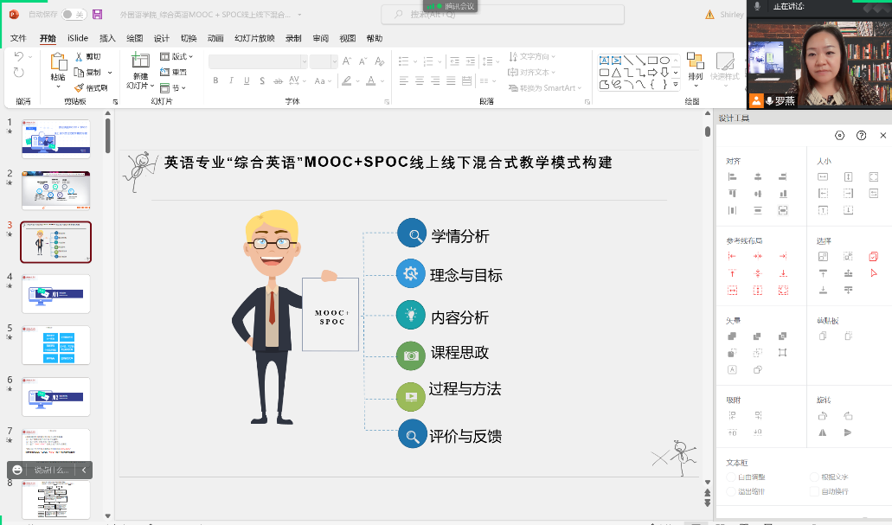Reset slide layout with 重置

(x=173, y=73)
